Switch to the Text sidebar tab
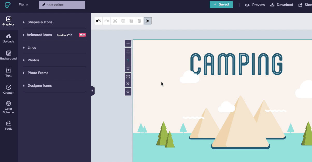Image resolution: width=312 pixels, height=162 pixels. 9,72
